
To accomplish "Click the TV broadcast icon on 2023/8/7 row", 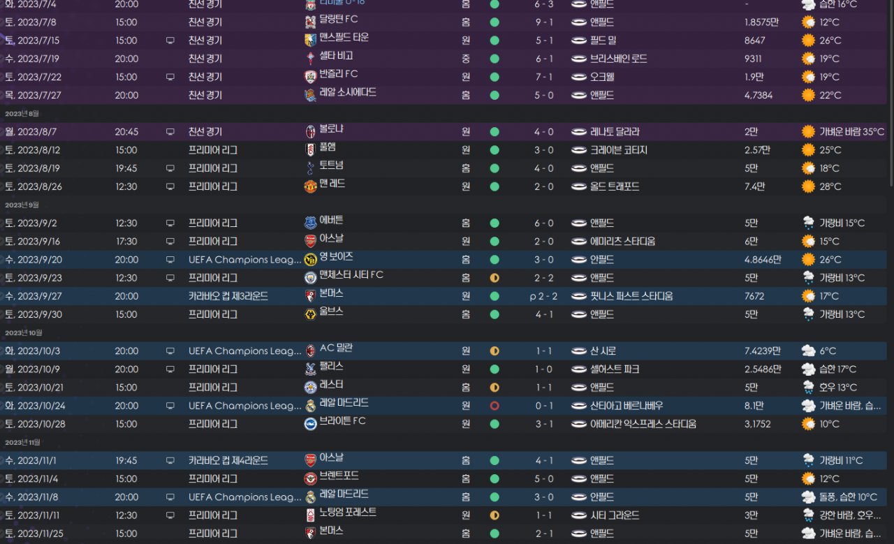I will pyautogui.click(x=170, y=132).
